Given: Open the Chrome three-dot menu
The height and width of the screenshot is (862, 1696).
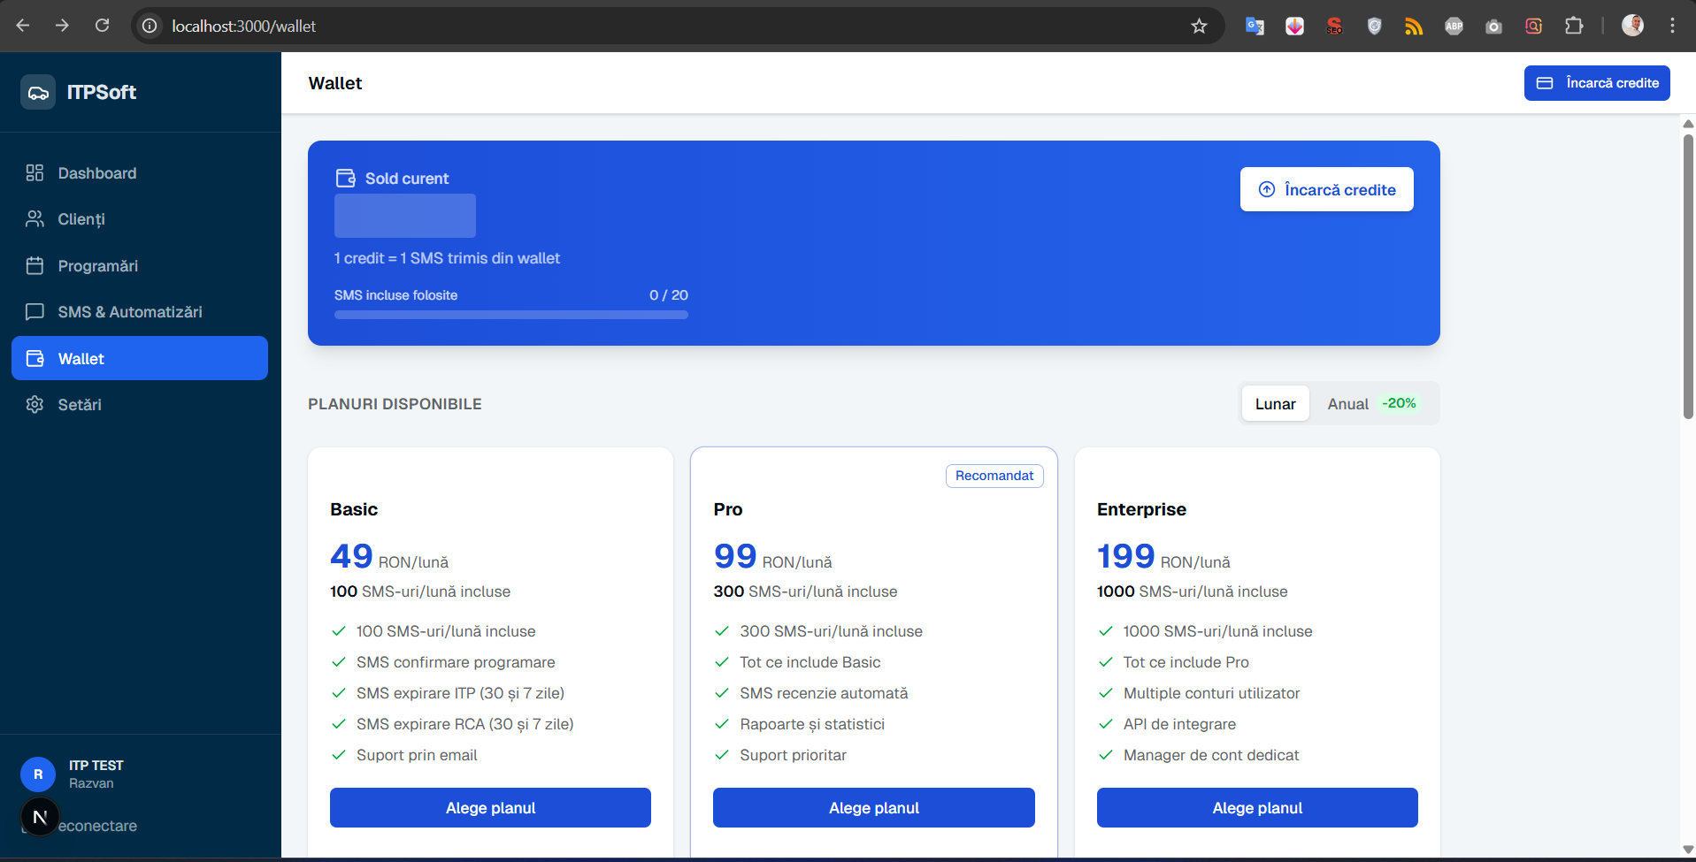Looking at the screenshot, I should coord(1672,27).
